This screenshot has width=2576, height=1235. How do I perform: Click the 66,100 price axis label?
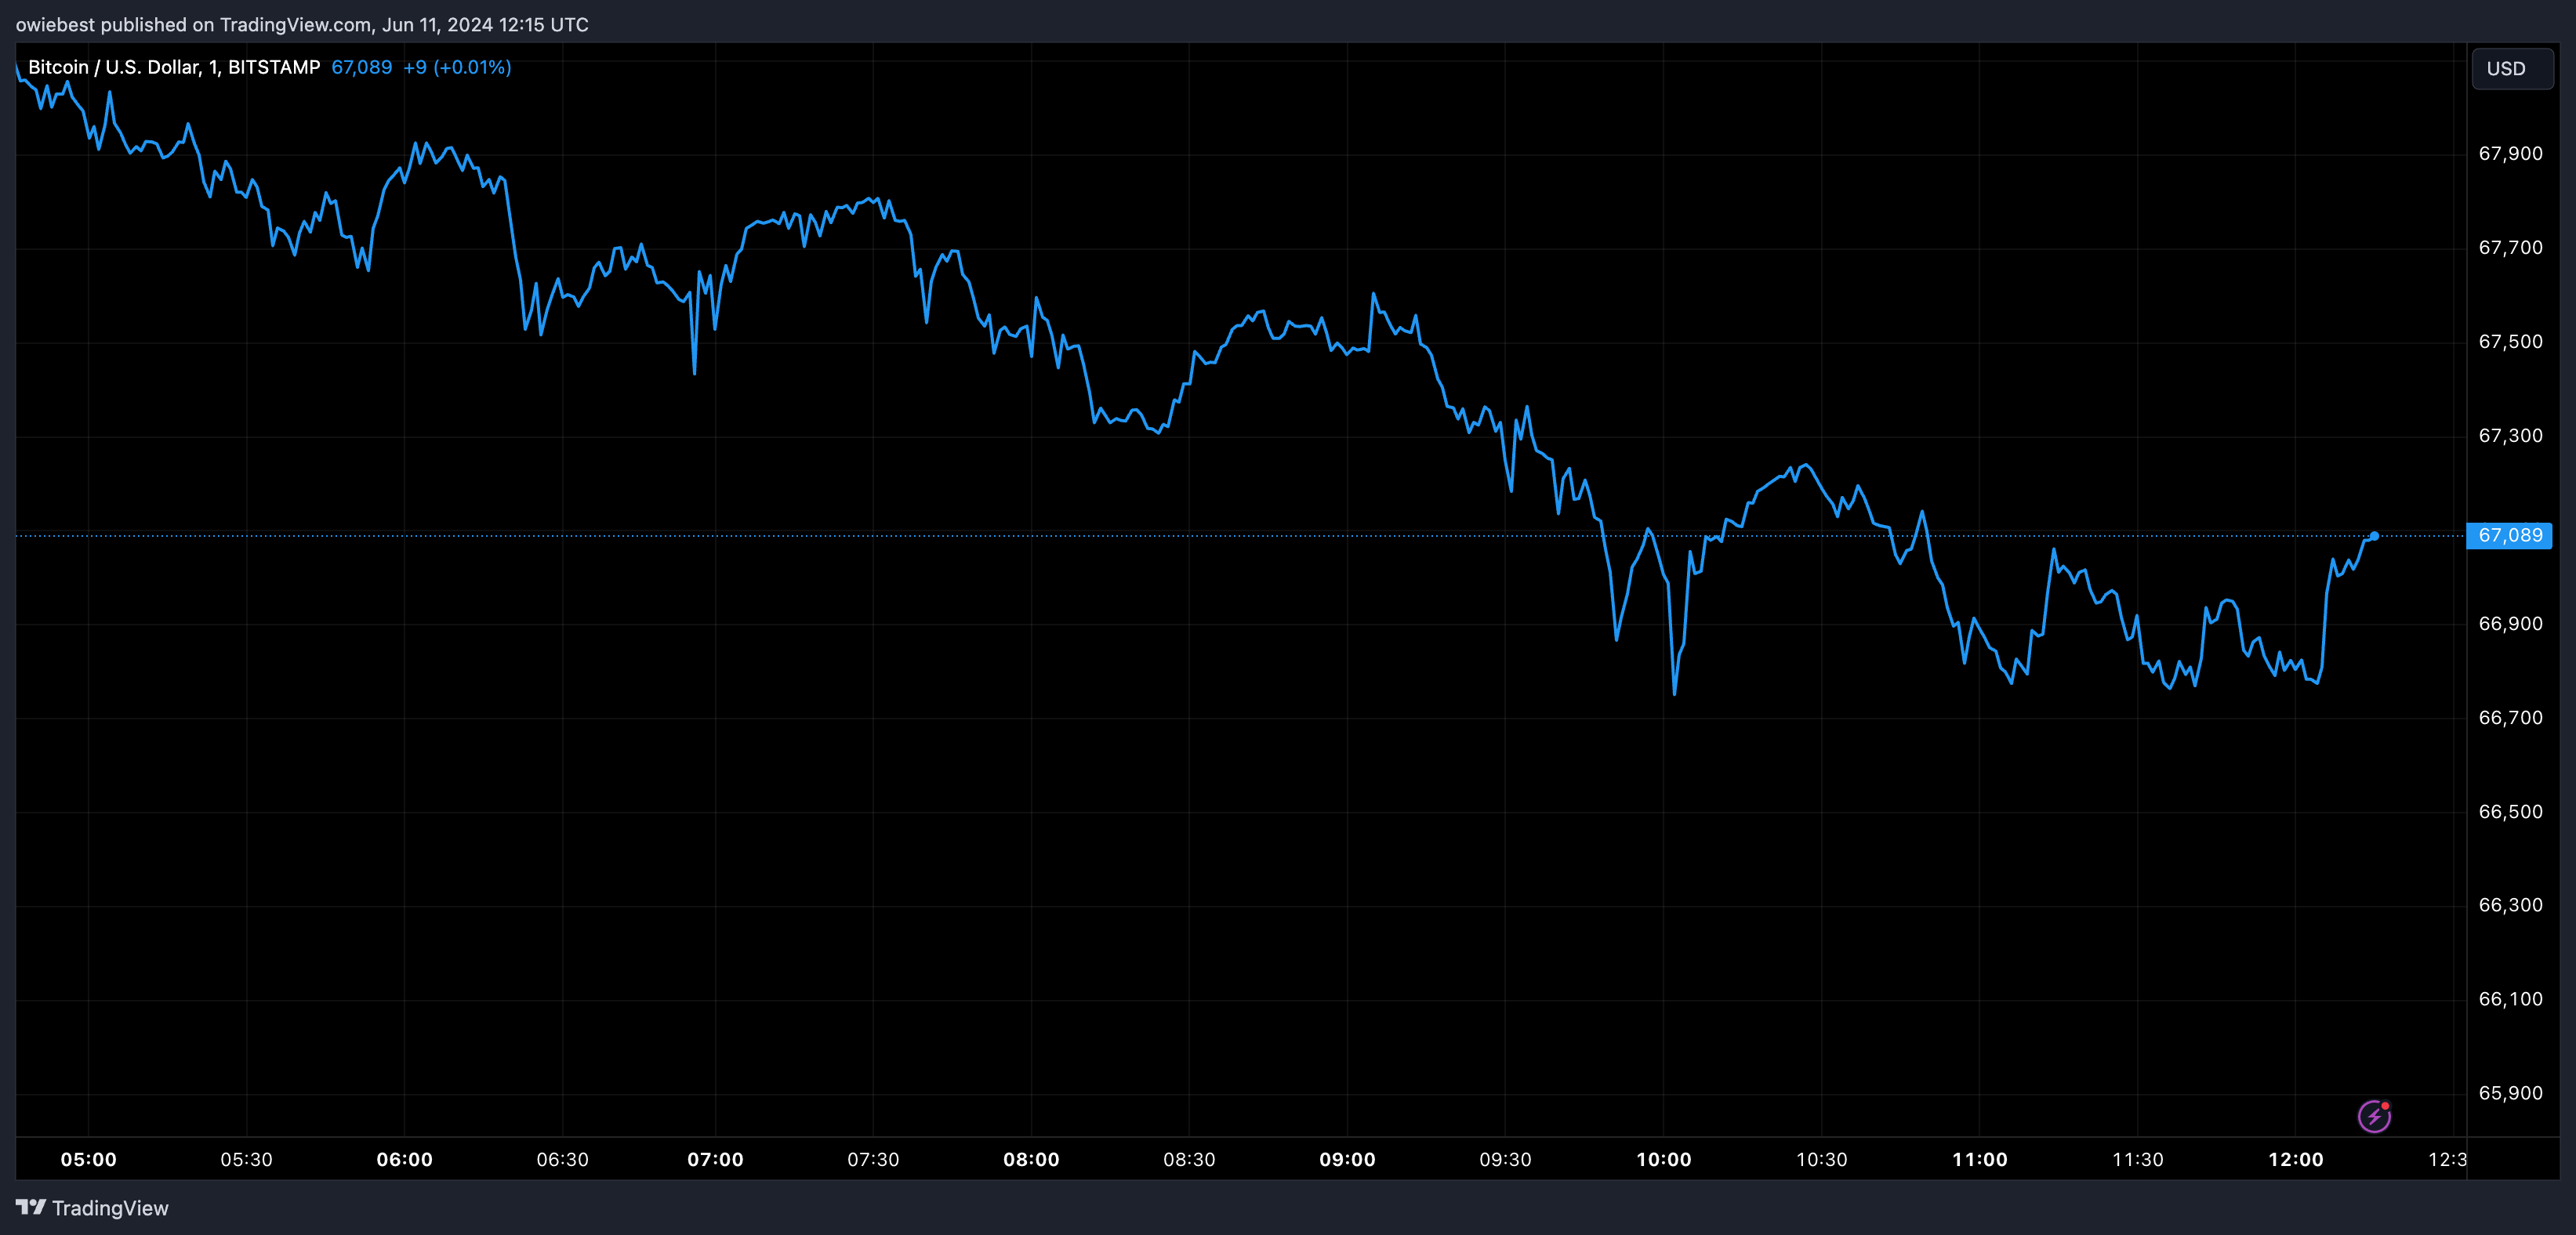[x=2510, y=998]
